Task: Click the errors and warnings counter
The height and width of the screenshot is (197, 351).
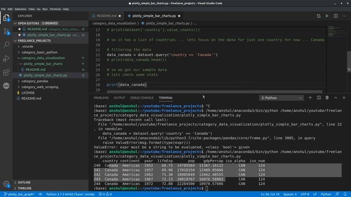Action: coord(105,194)
